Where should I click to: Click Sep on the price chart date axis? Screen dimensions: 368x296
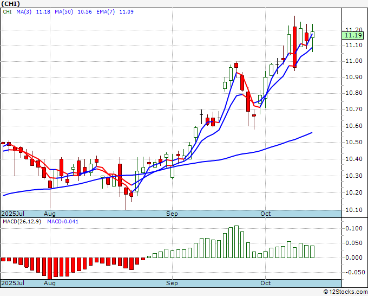[172, 214]
